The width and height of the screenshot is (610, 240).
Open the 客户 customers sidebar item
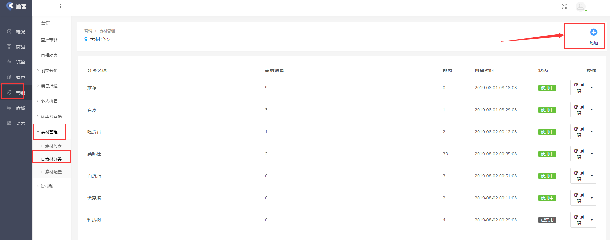(x=16, y=78)
